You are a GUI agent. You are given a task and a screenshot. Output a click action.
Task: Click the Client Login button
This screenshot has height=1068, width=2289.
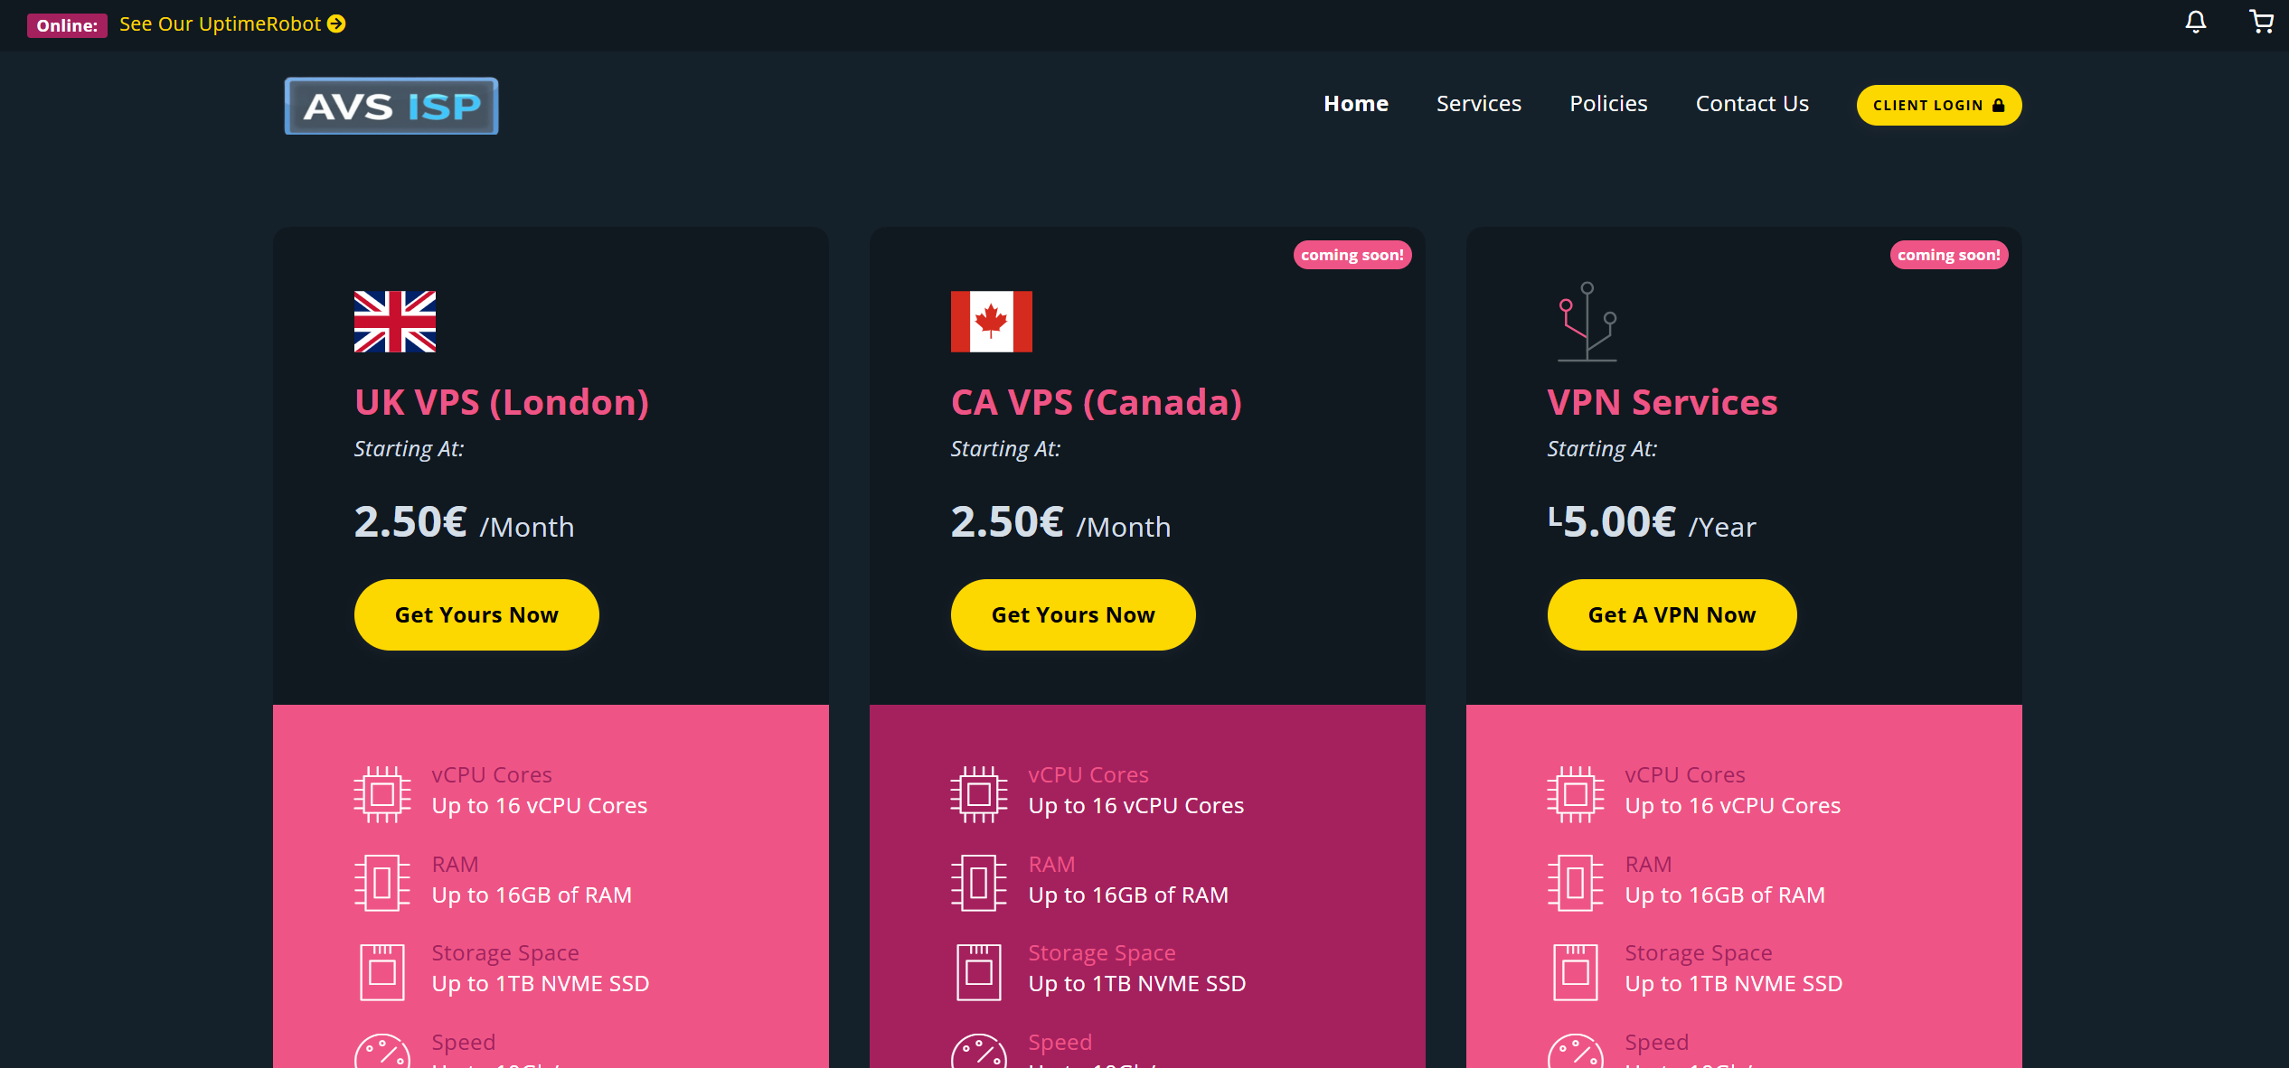(1939, 106)
